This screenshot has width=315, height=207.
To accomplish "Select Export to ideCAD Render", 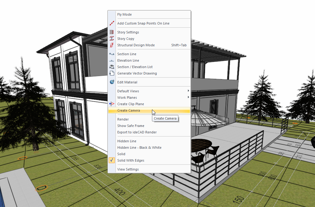I will coord(137,132).
